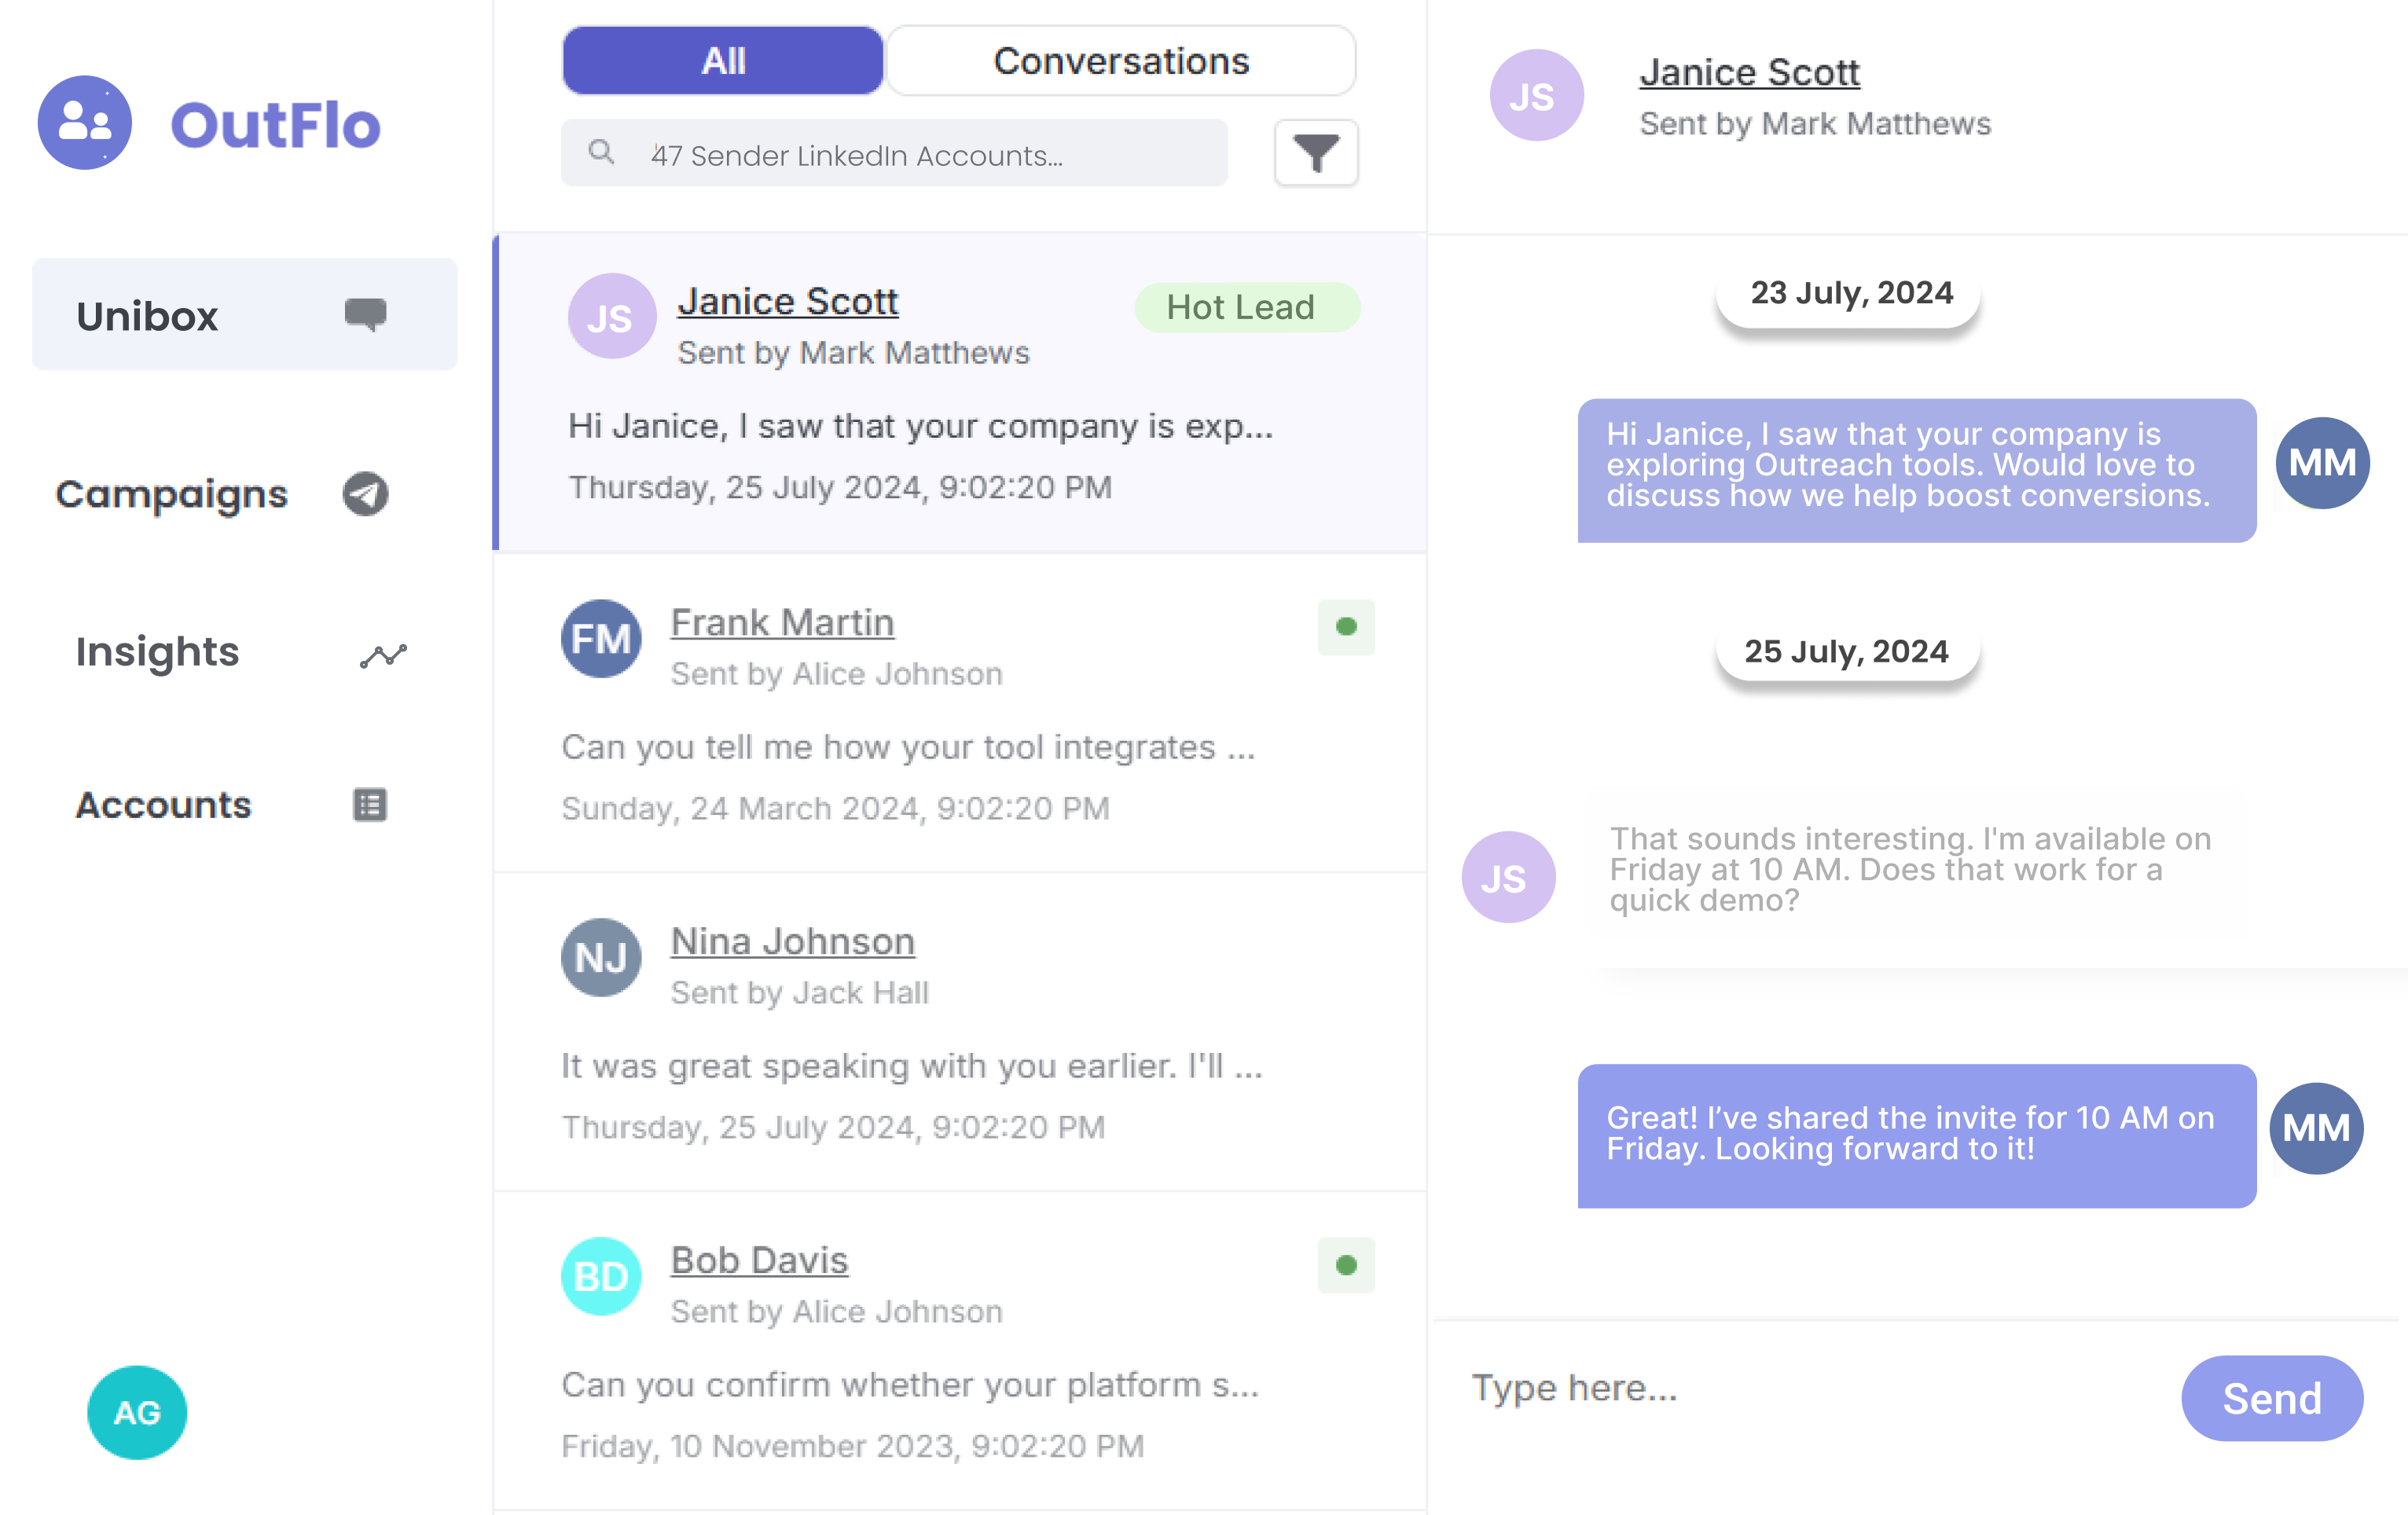Image resolution: width=2408 pixels, height=1515 pixels.
Task: Click the Type here message field
Action: click(1700, 1388)
